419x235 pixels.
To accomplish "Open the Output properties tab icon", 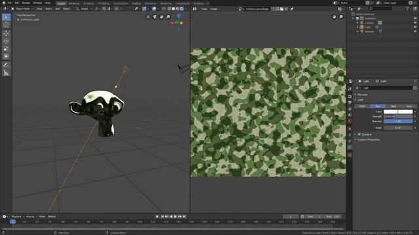I will [350, 102].
